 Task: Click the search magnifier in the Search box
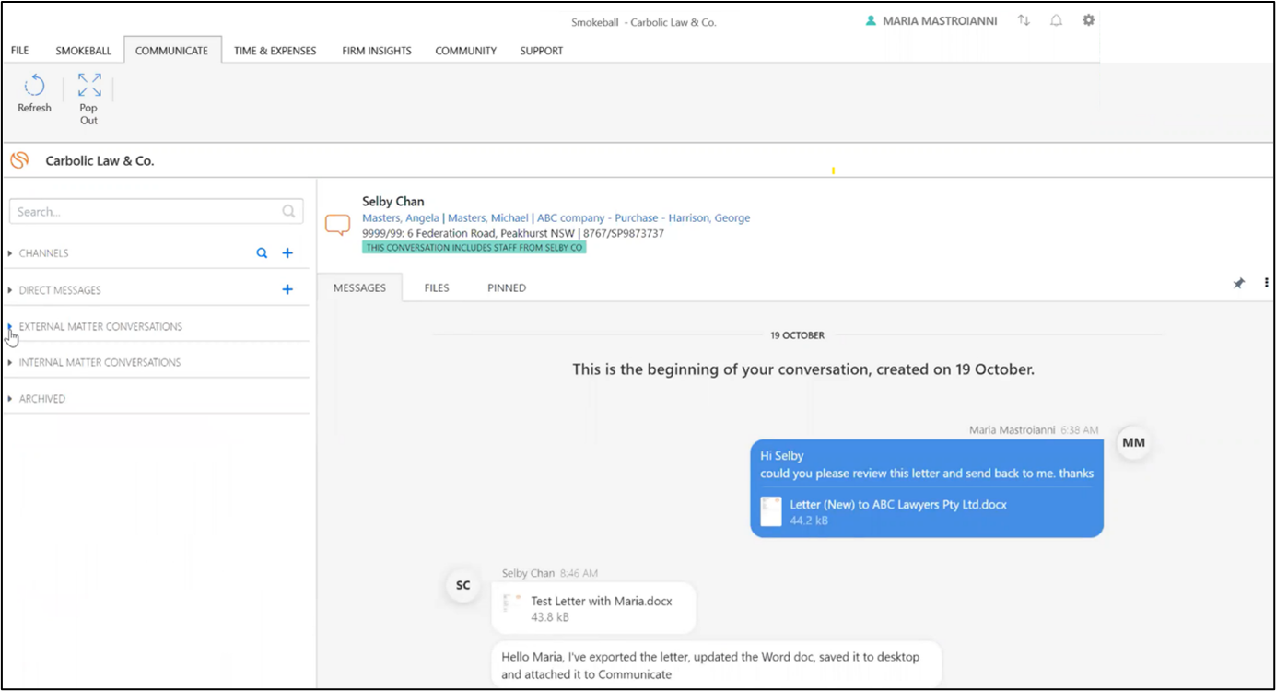coord(288,211)
